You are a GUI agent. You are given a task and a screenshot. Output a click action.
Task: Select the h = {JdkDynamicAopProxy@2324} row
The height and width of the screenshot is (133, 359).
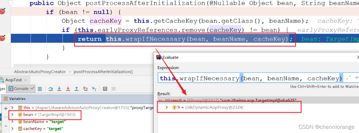[258, 107]
